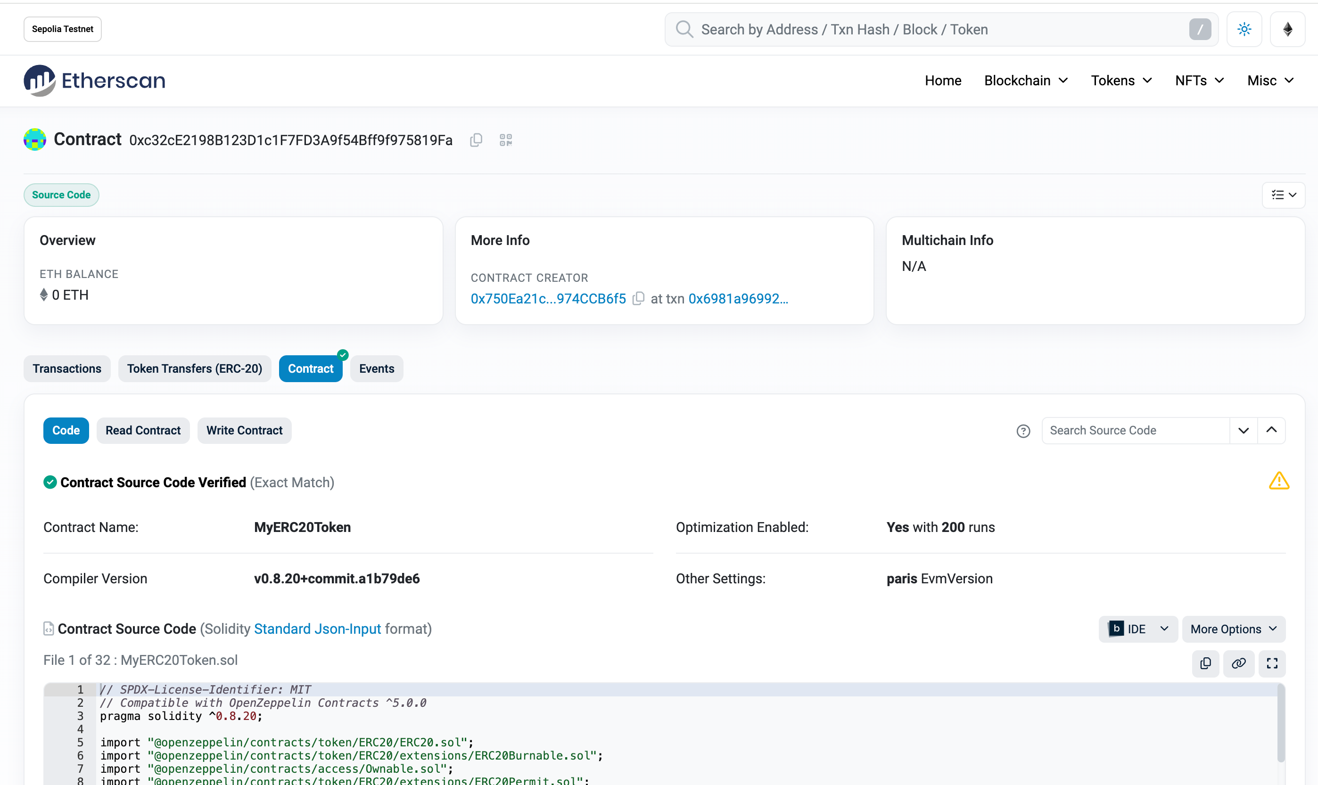Copy the contract creator address

(639, 298)
